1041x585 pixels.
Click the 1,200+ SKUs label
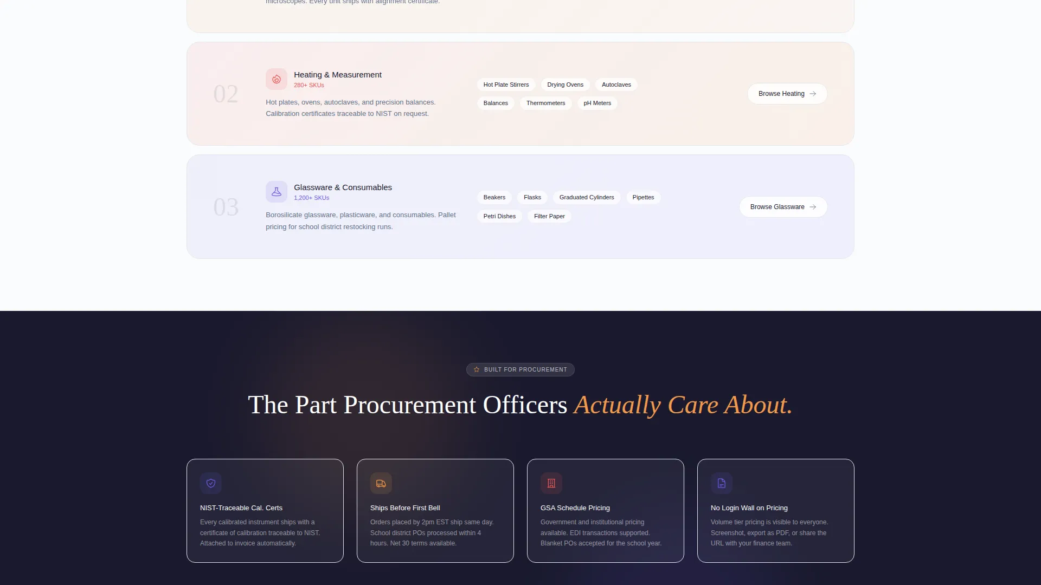click(x=311, y=198)
